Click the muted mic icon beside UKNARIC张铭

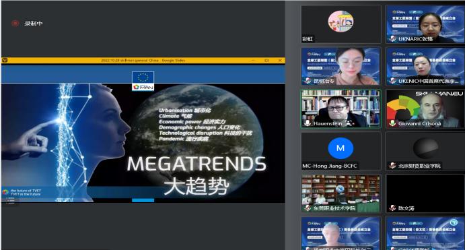pos(392,38)
